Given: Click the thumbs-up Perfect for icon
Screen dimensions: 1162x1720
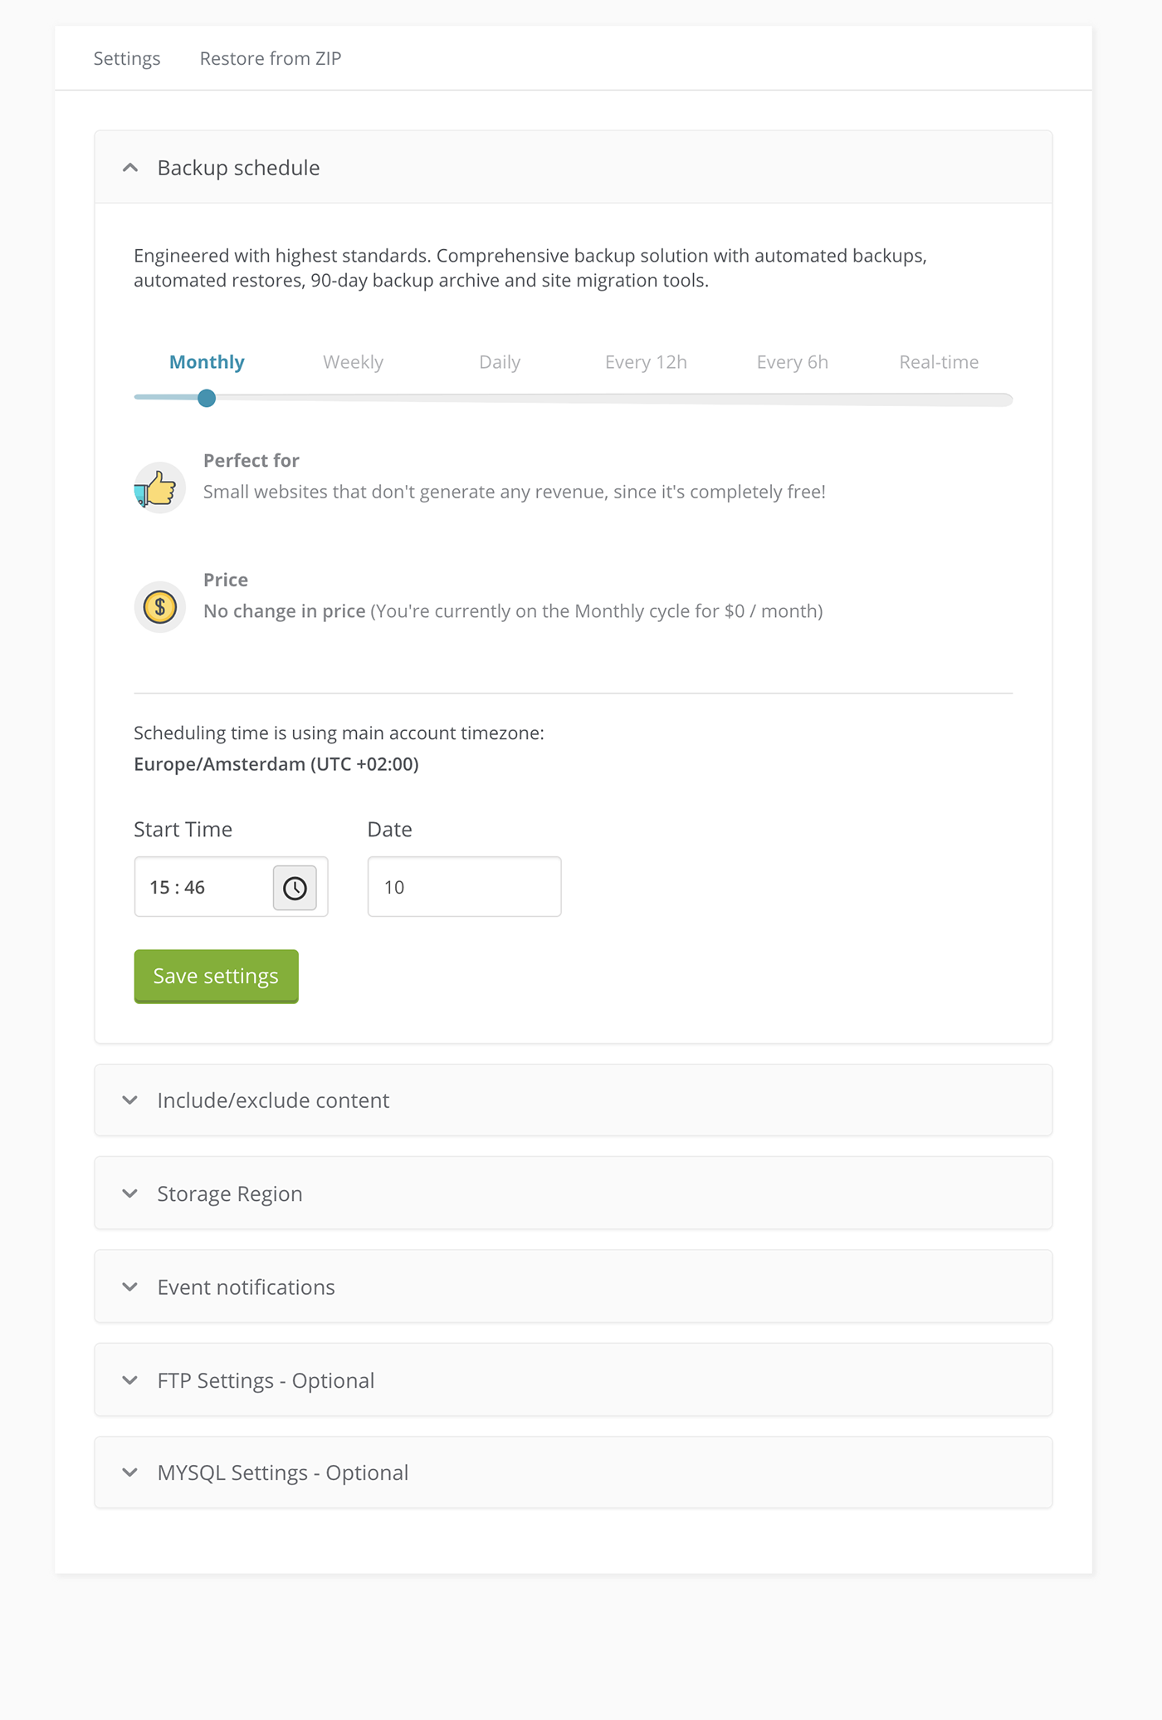Looking at the screenshot, I should 159,488.
